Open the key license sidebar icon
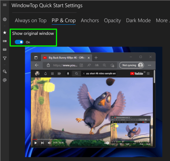The width and height of the screenshot is (170, 161). tap(5, 71)
